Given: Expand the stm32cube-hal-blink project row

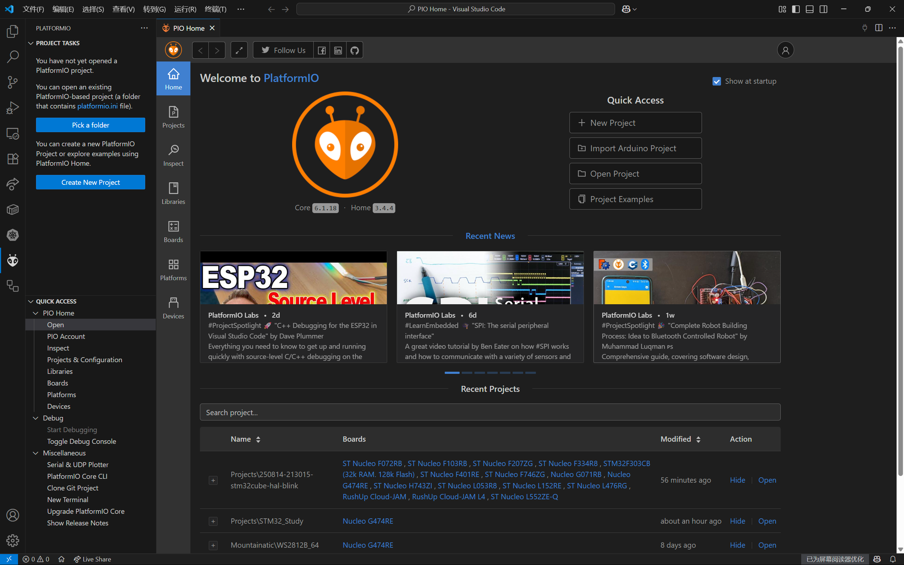Looking at the screenshot, I should pyautogui.click(x=213, y=480).
